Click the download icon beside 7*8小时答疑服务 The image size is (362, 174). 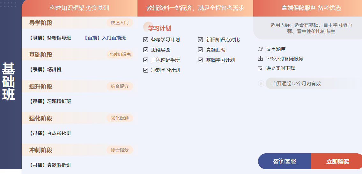tap(260, 59)
